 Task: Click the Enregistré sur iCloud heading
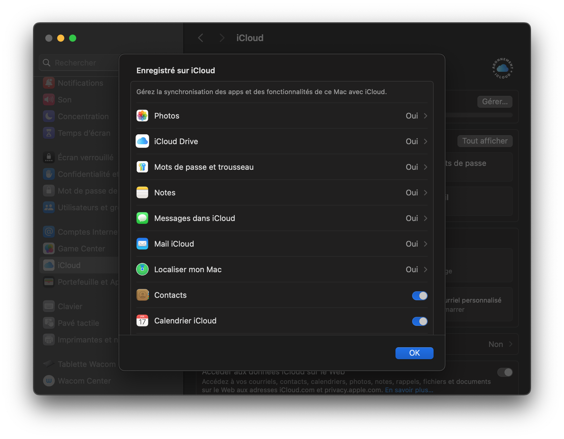[176, 71]
